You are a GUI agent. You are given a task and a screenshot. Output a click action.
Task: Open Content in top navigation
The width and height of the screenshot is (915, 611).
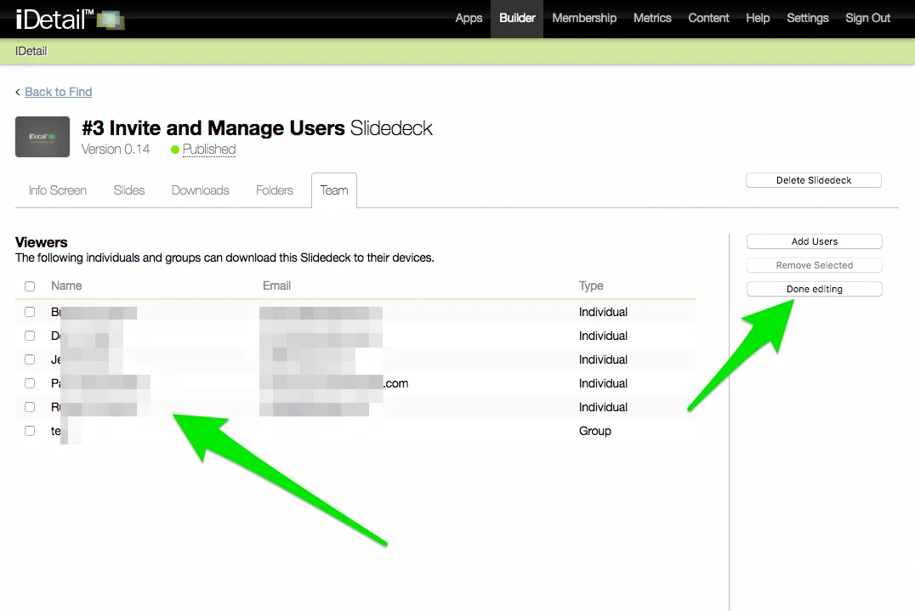tap(708, 18)
